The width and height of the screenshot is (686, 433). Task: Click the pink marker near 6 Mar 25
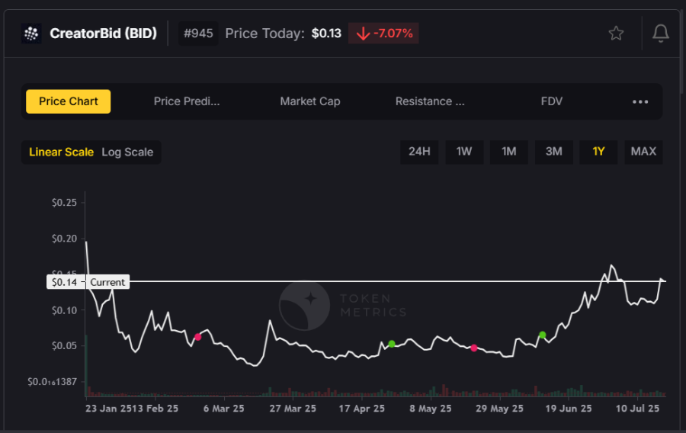point(198,337)
